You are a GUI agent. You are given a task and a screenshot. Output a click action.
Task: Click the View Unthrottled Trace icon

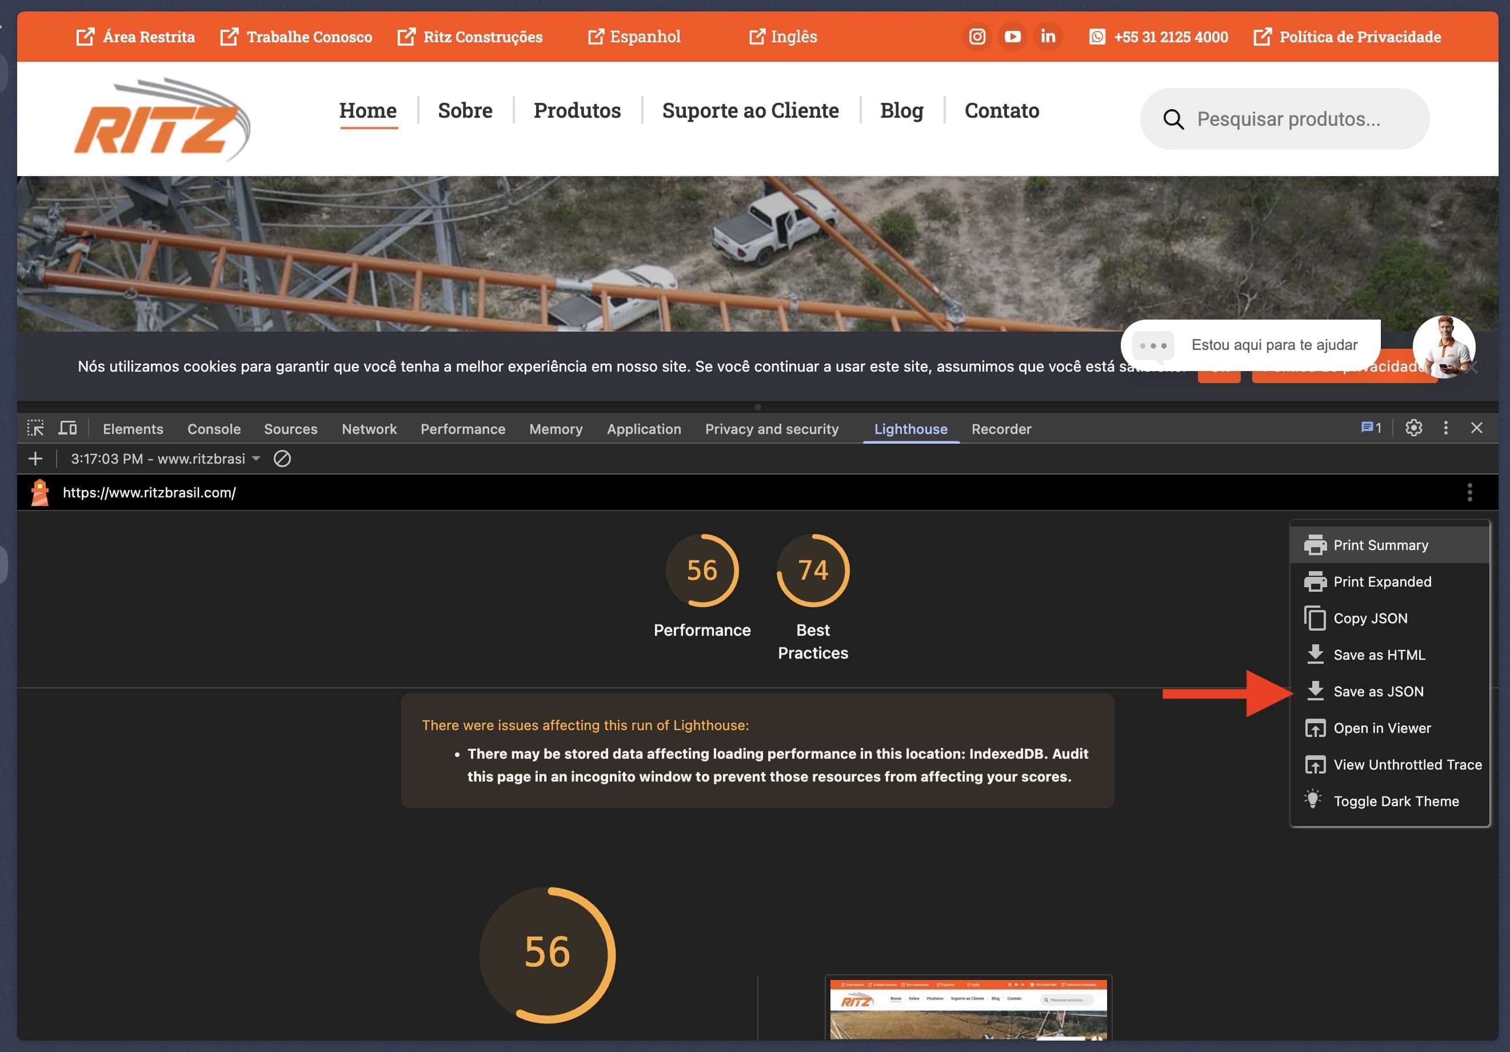click(1315, 764)
